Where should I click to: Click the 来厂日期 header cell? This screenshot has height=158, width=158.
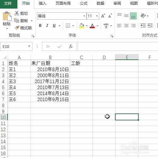pyautogui.click(x=50, y=63)
